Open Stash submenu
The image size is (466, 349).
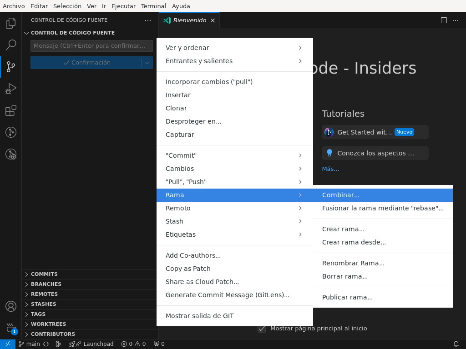(235, 221)
